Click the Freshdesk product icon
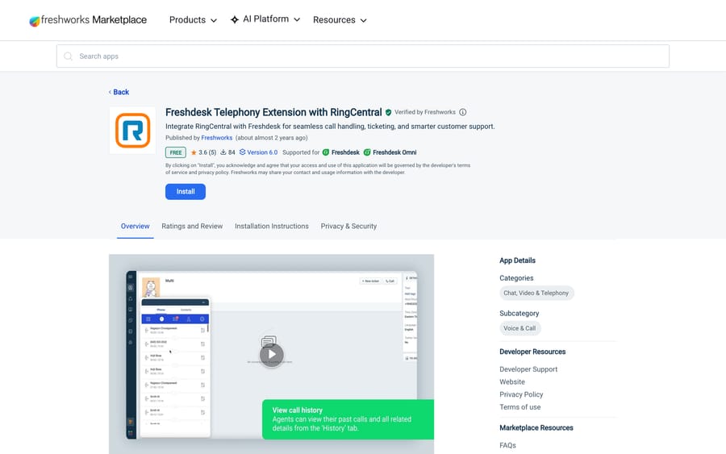The width and height of the screenshot is (726, 454). pos(326,152)
